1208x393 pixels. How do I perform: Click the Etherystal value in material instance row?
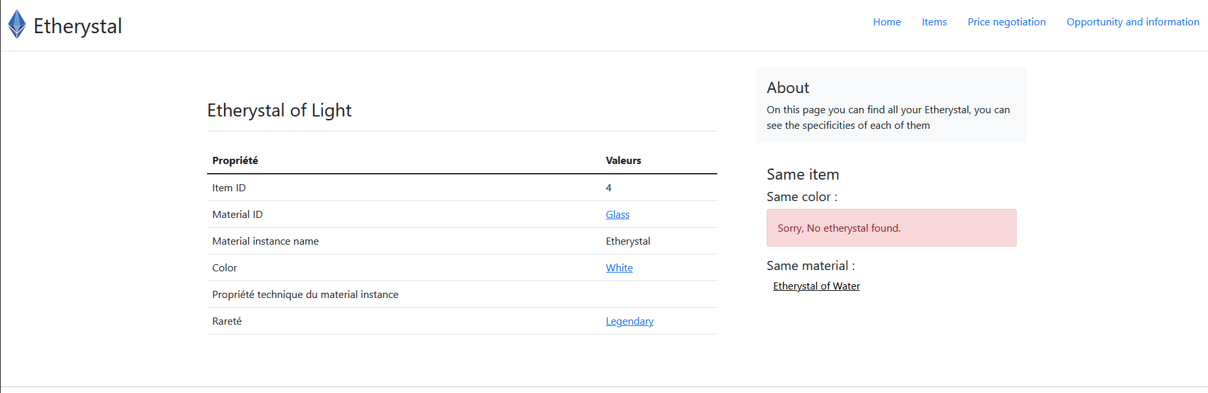628,241
